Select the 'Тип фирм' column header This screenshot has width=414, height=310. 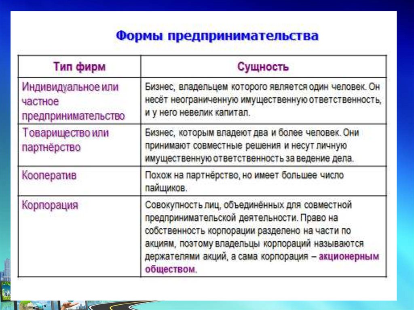80,67
